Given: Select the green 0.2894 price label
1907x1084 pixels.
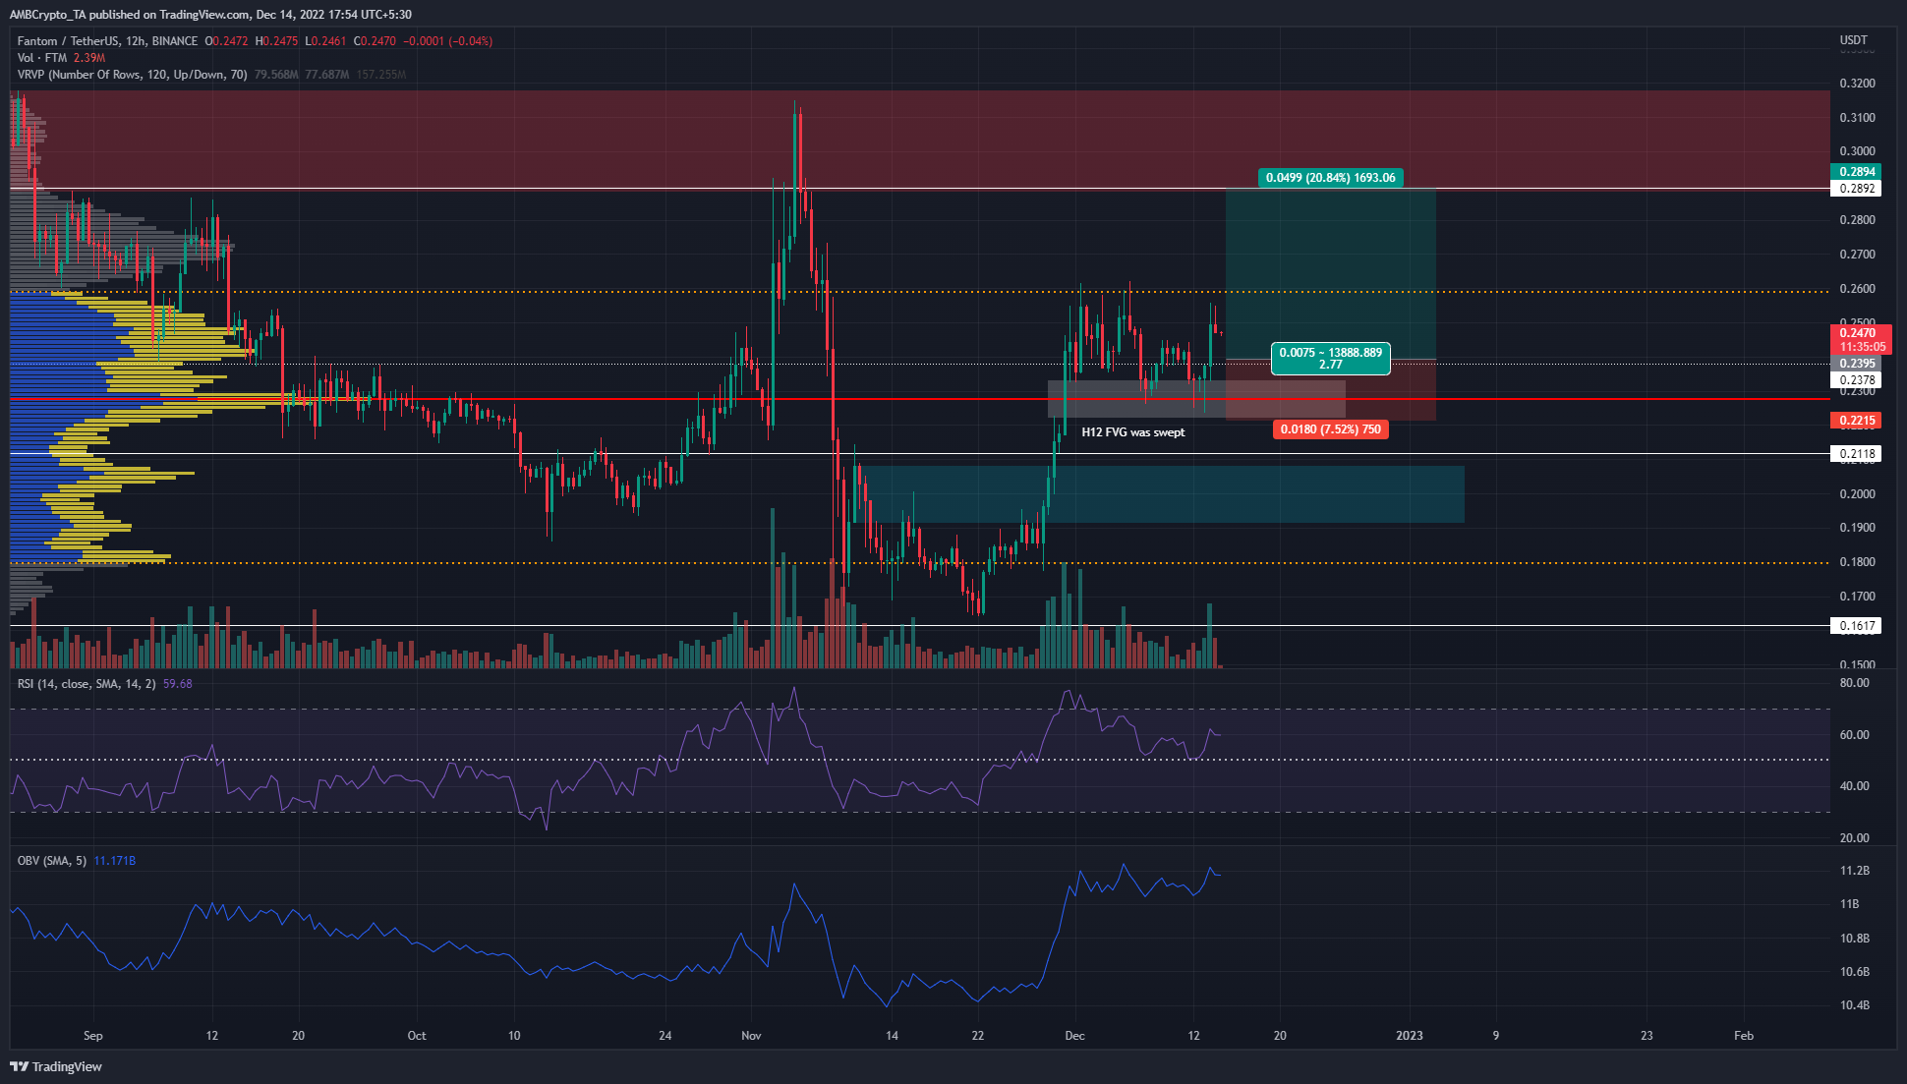Looking at the screenshot, I should click(1856, 172).
